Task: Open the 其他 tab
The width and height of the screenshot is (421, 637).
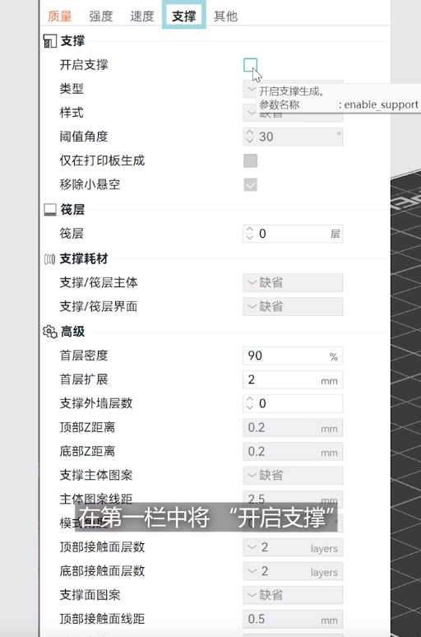Action: (x=225, y=16)
